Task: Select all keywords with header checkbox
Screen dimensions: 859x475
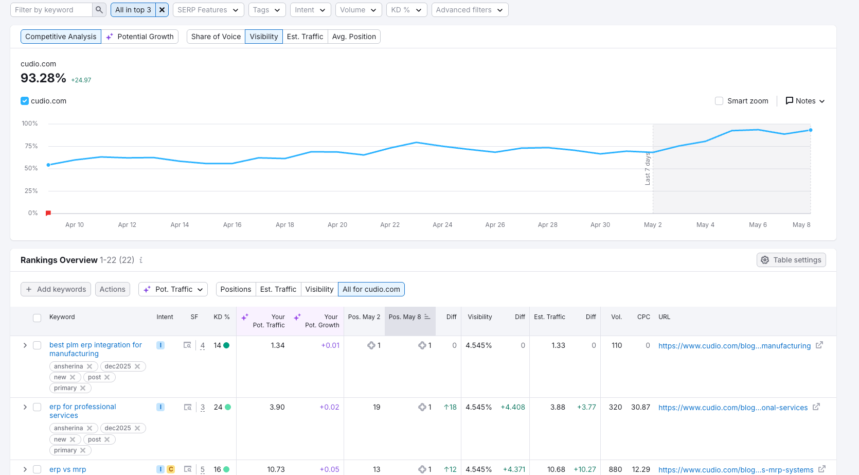Action: pos(37,318)
